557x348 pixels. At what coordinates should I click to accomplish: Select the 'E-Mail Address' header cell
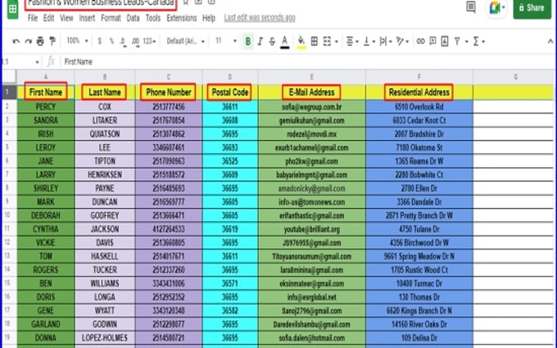311,93
